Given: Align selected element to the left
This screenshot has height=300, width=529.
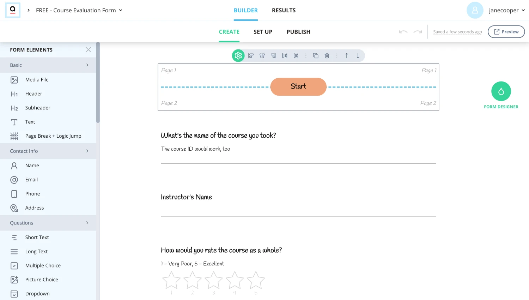Looking at the screenshot, I should click(251, 56).
